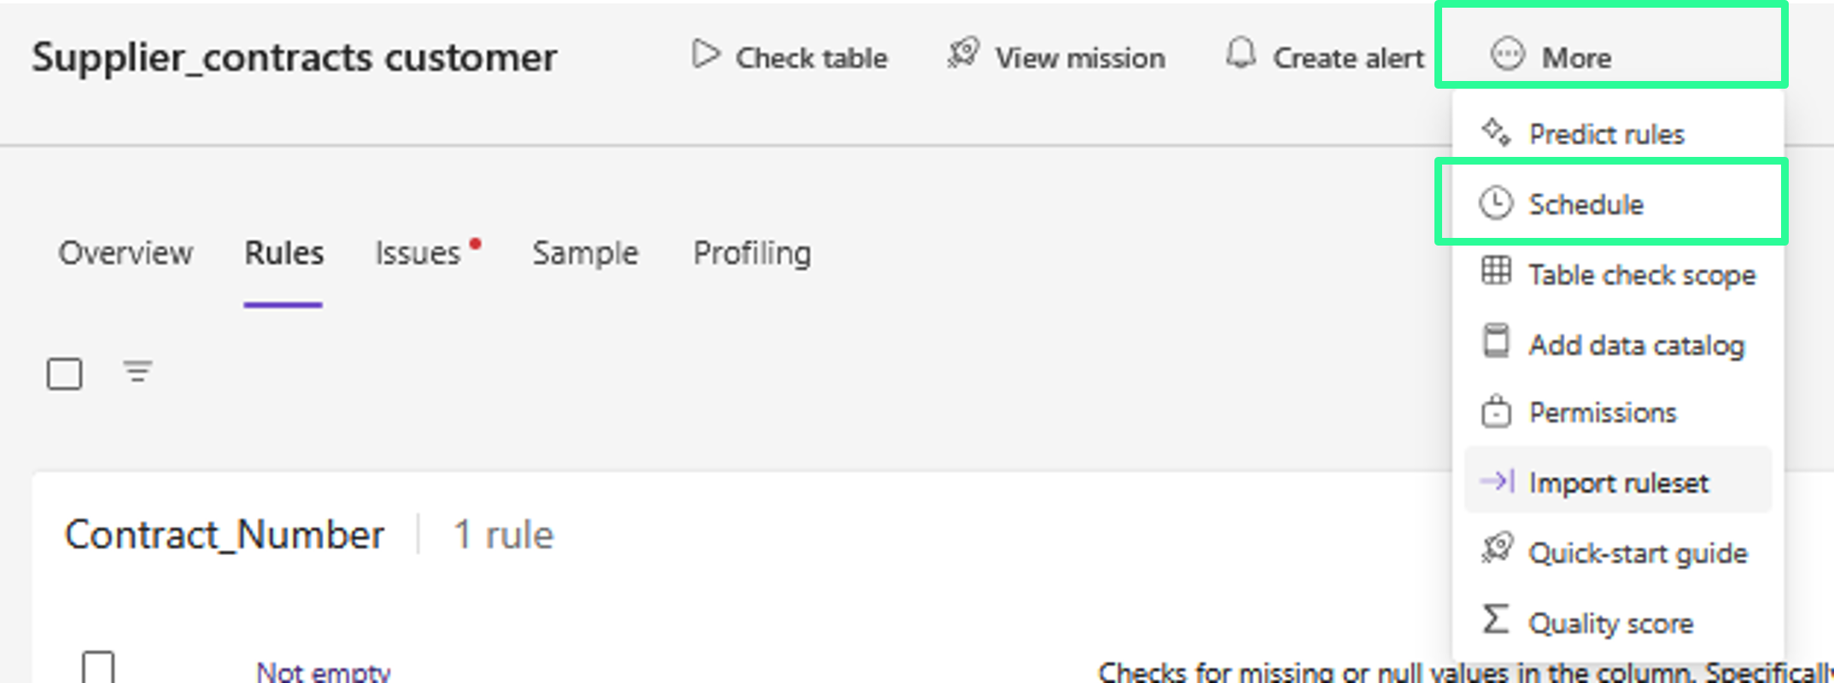Image resolution: width=1834 pixels, height=683 pixels.
Task: Check the Not empty rule checkbox
Action: point(98,669)
